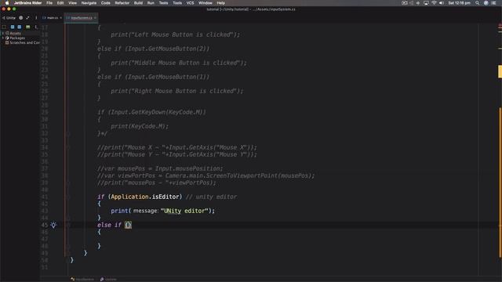Open the volume control in menu bar
502x282 pixels.
click(x=442, y=3)
